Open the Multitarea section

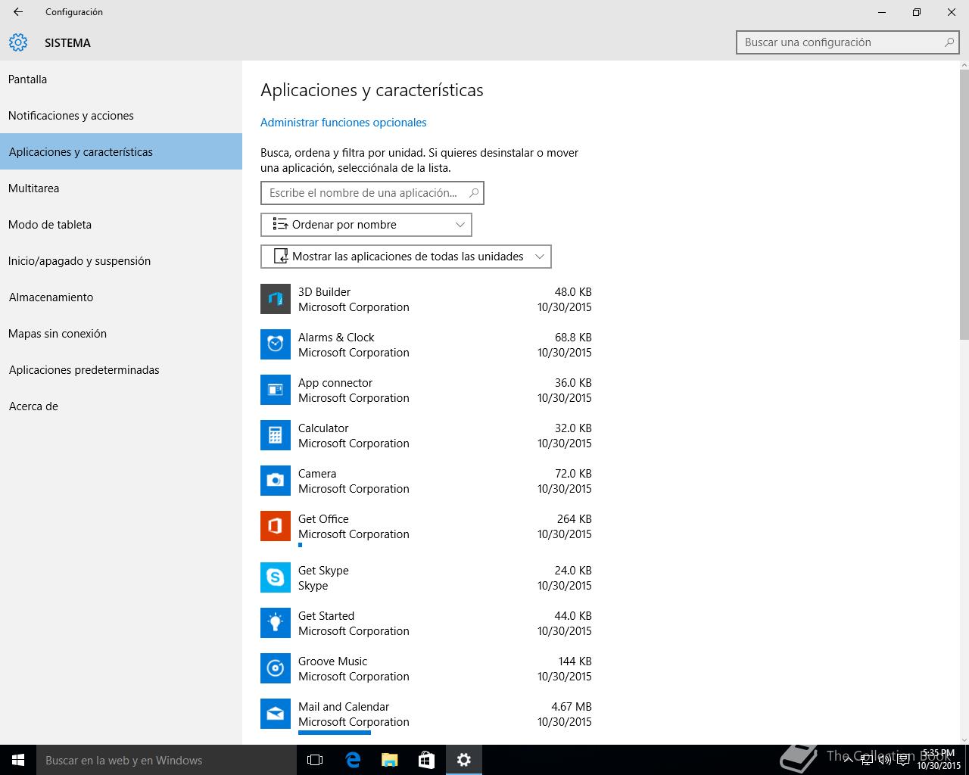tap(121, 188)
